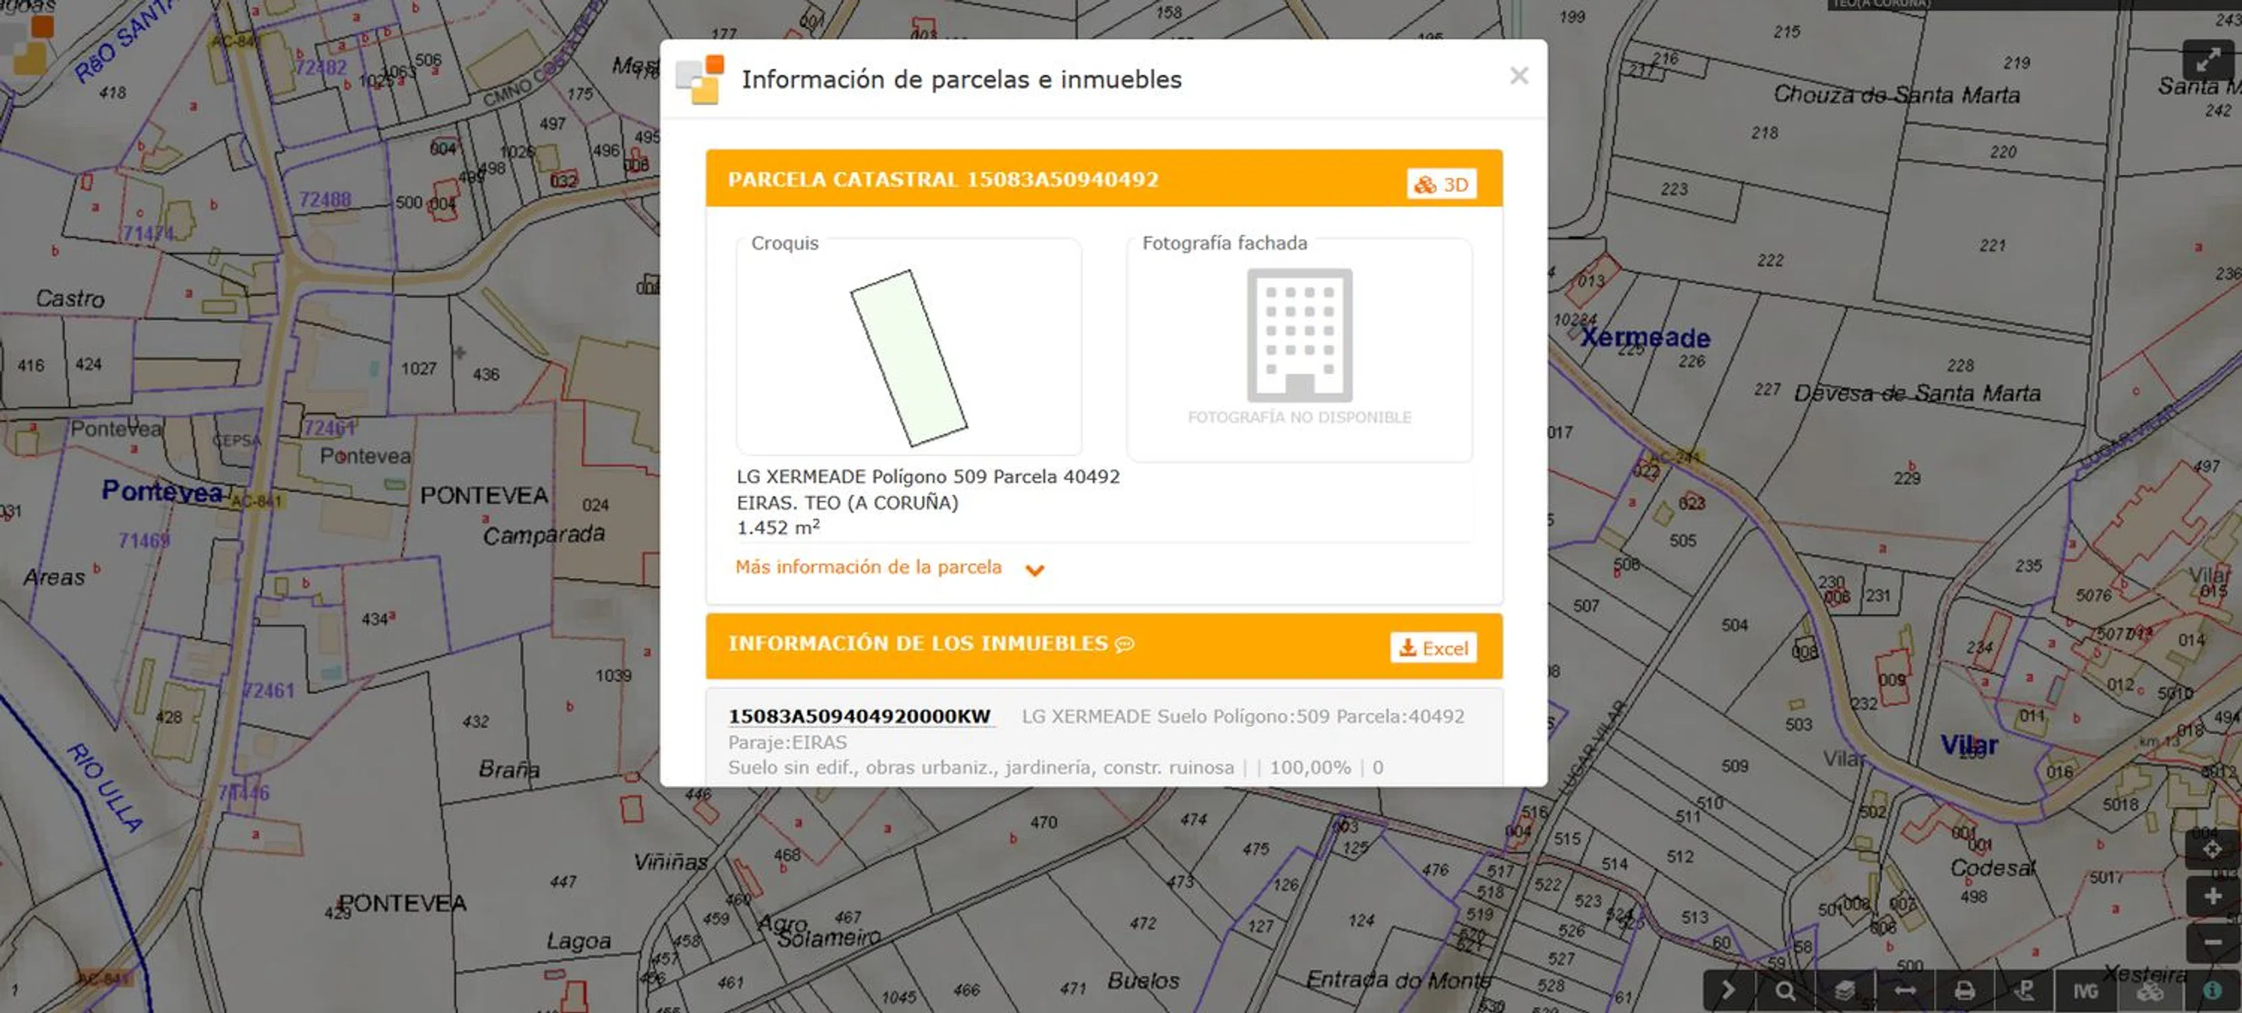The image size is (2242, 1013).
Task: Open the map search magnifier tool
Action: coord(1785,991)
